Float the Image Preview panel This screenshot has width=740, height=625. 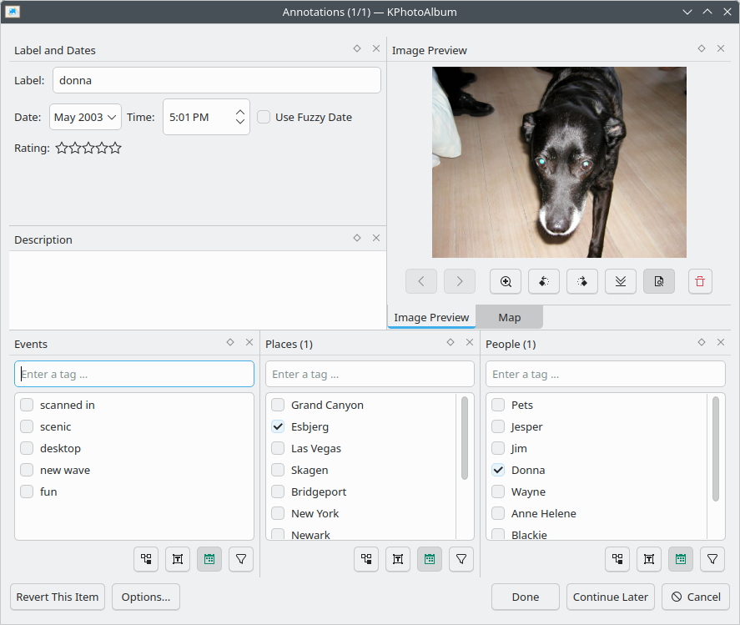702,48
